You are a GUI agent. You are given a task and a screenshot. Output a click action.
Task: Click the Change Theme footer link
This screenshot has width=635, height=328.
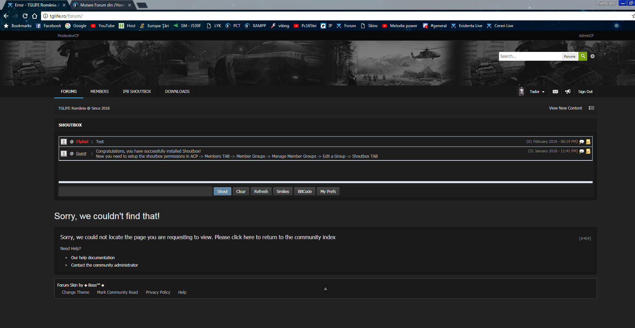[x=76, y=292]
